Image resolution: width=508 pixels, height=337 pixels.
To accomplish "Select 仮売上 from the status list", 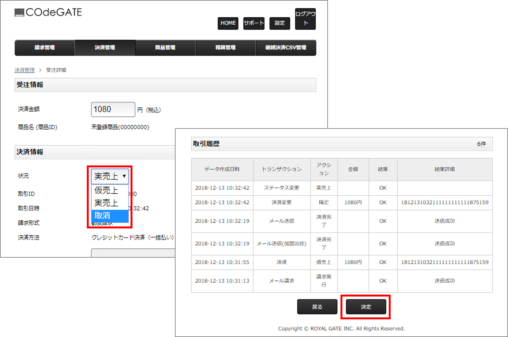I will click(106, 190).
